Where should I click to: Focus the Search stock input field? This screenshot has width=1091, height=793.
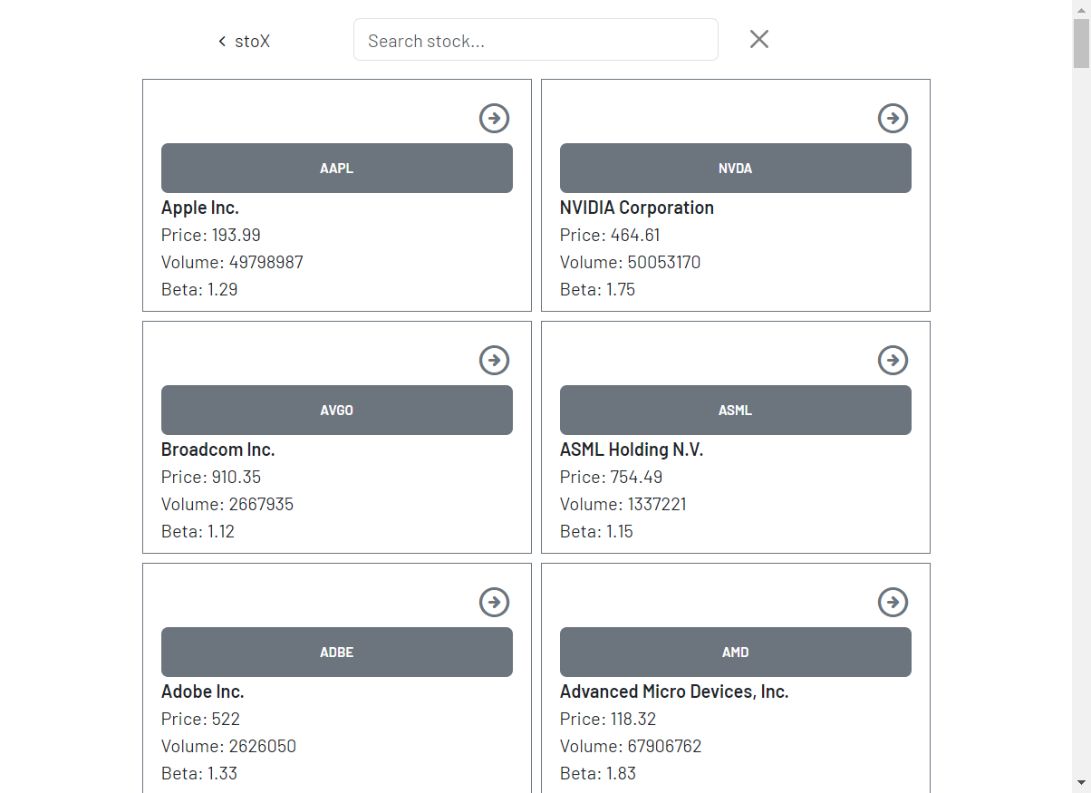pos(536,40)
